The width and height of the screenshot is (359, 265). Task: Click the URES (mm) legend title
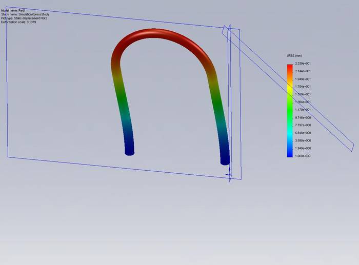(294, 55)
